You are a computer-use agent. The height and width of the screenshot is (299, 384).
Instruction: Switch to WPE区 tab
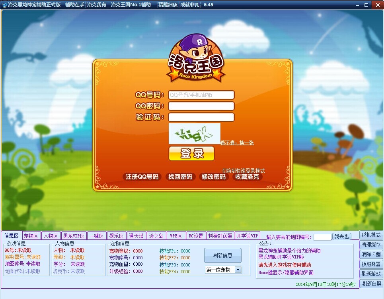(176, 236)
